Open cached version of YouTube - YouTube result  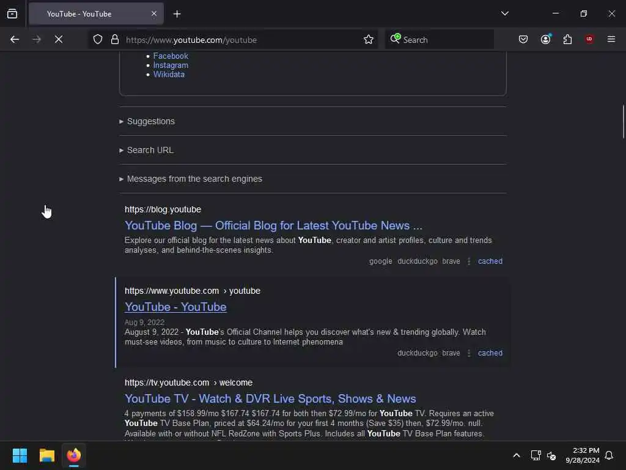[490, 353]
